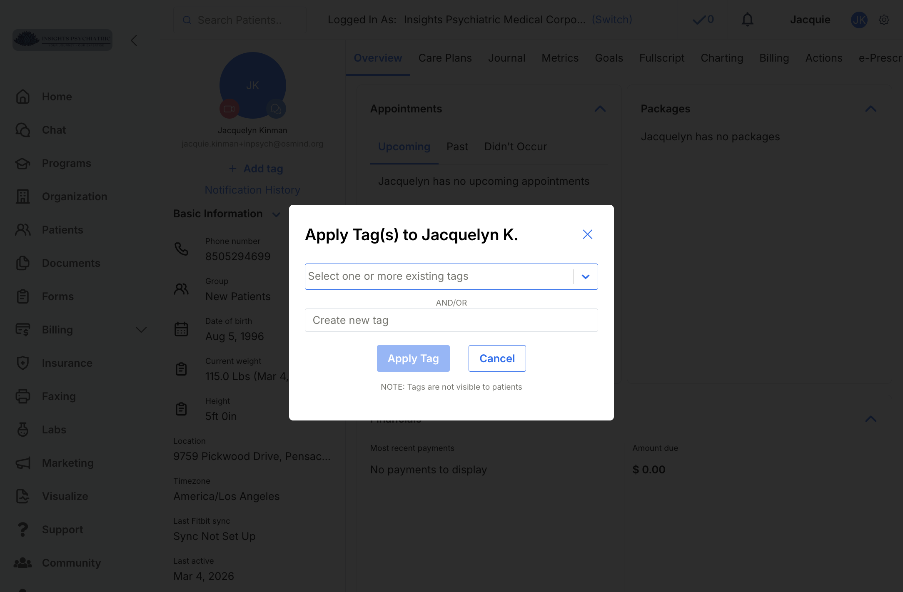Open the Home sidebar icon

(x=23, y=97)
